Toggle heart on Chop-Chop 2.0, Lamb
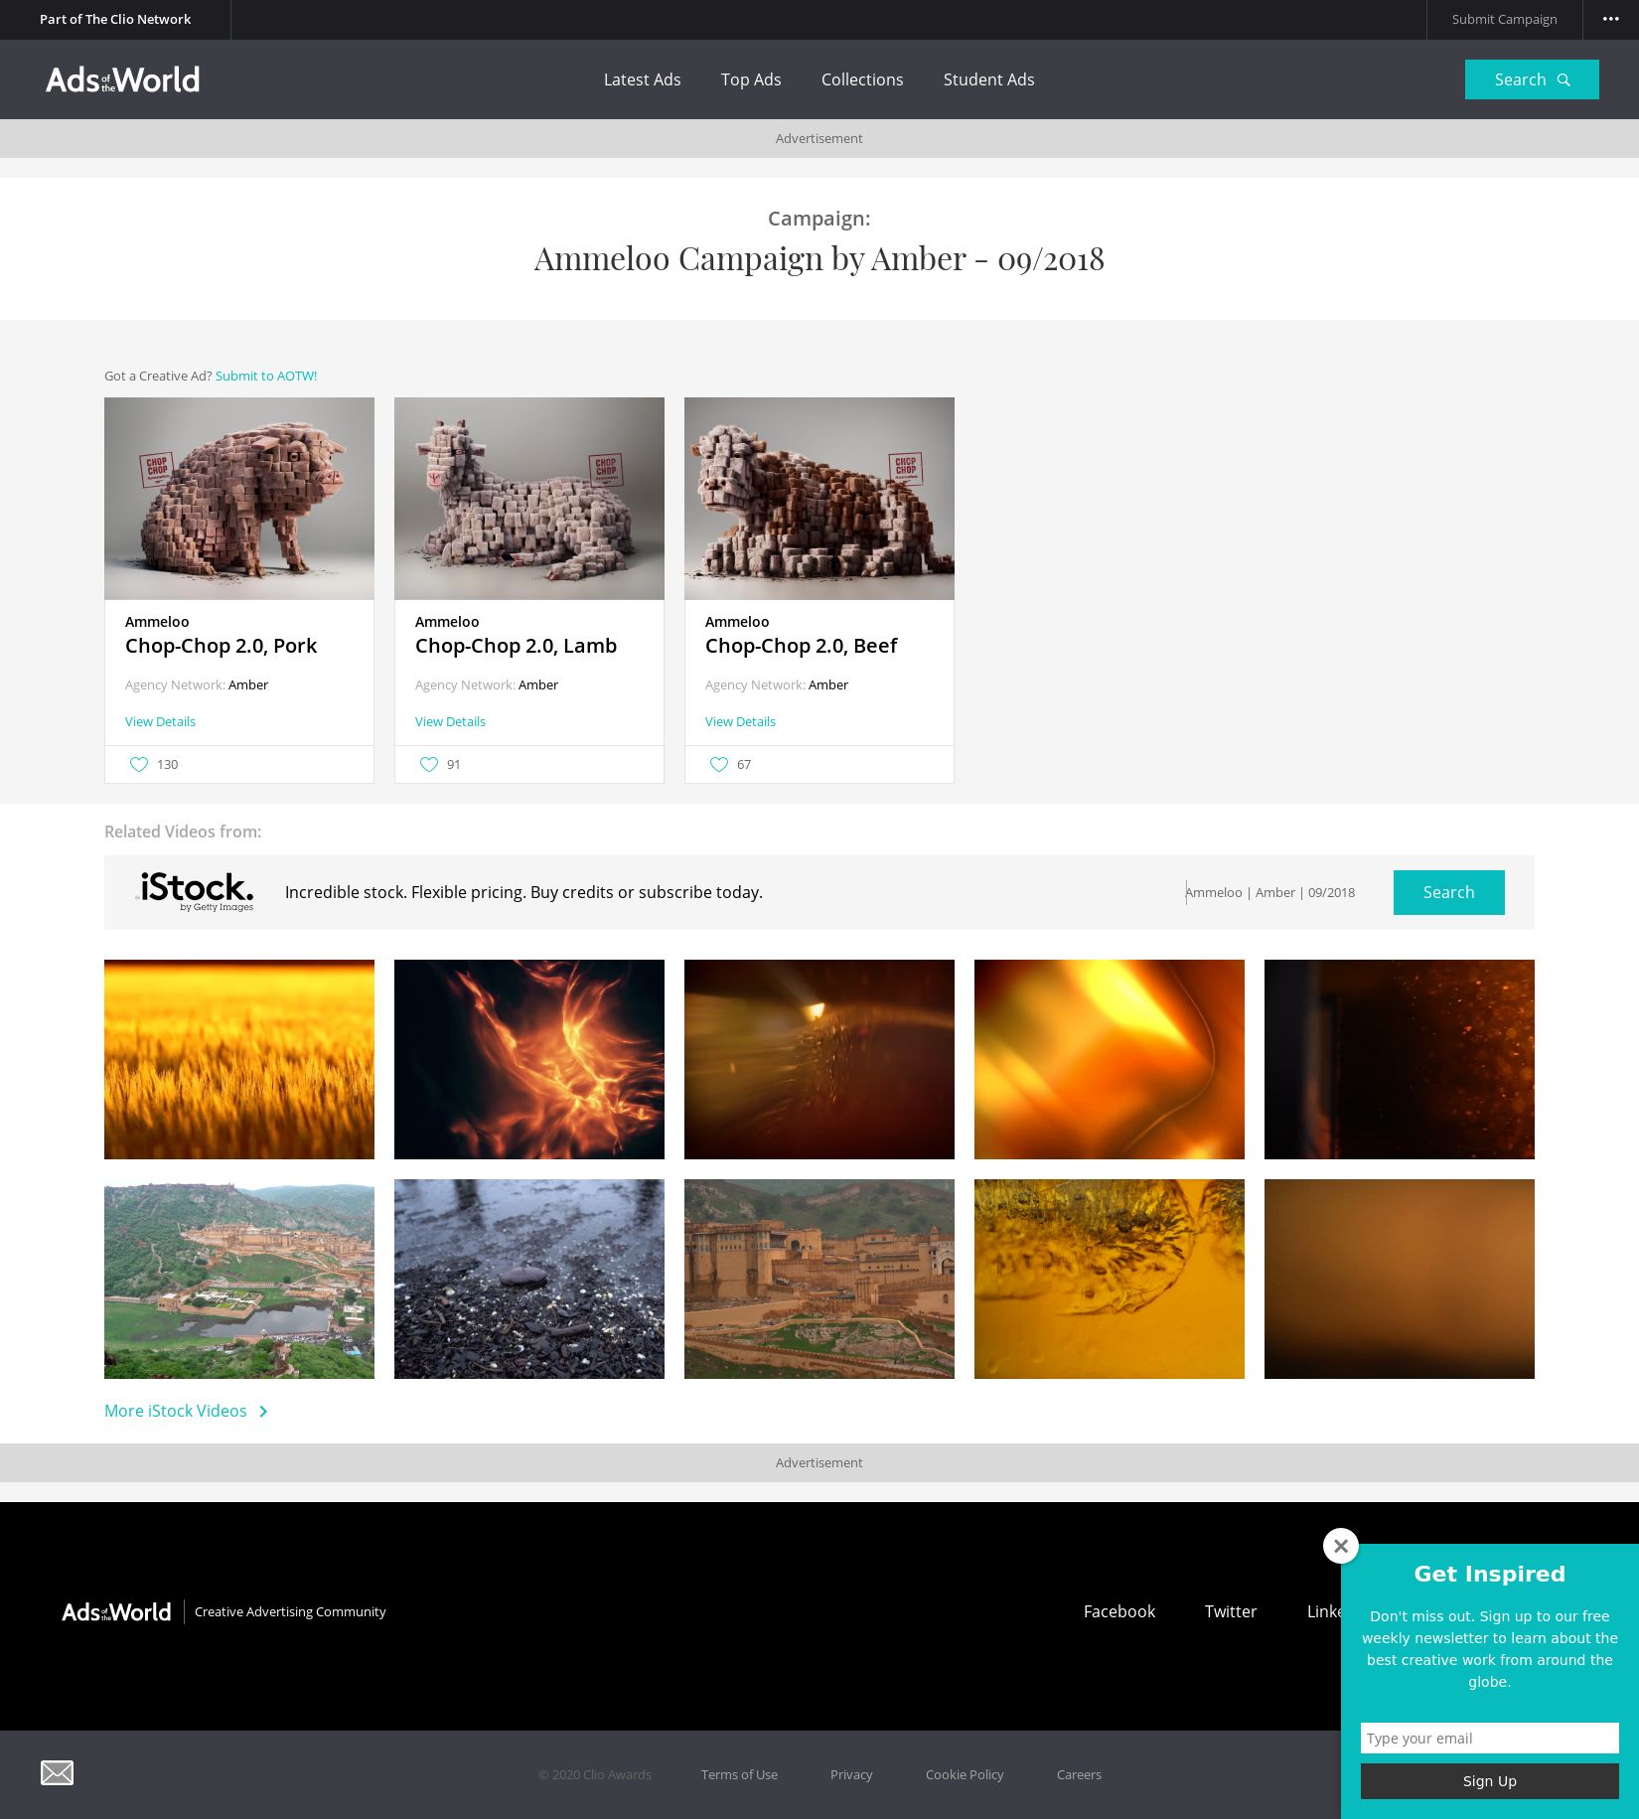This screenshot has width=1639, height=1819. click(x=429, y=764)
